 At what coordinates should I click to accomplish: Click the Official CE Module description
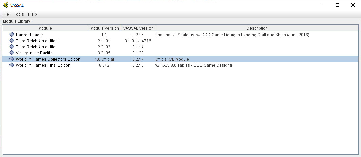click(172, 59)
